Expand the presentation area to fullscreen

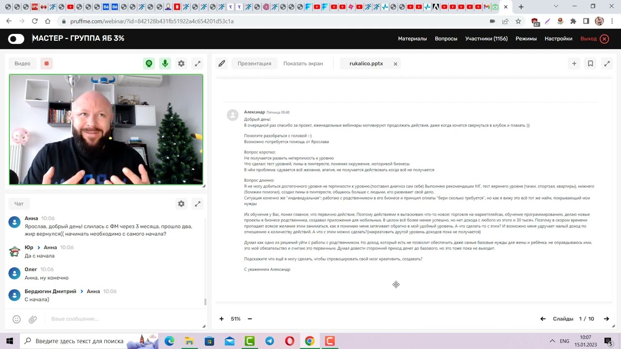(x=606, y=63)
